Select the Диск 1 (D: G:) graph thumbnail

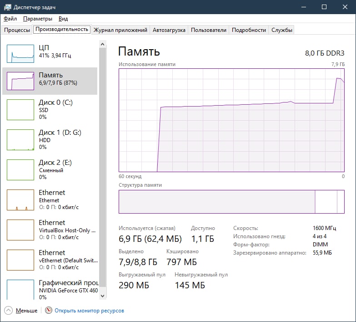coord(20,140)
